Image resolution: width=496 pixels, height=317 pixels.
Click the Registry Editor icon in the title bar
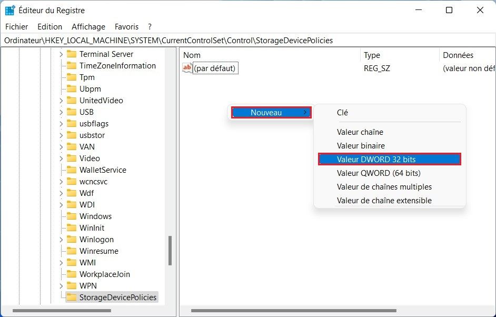[9, 9]
